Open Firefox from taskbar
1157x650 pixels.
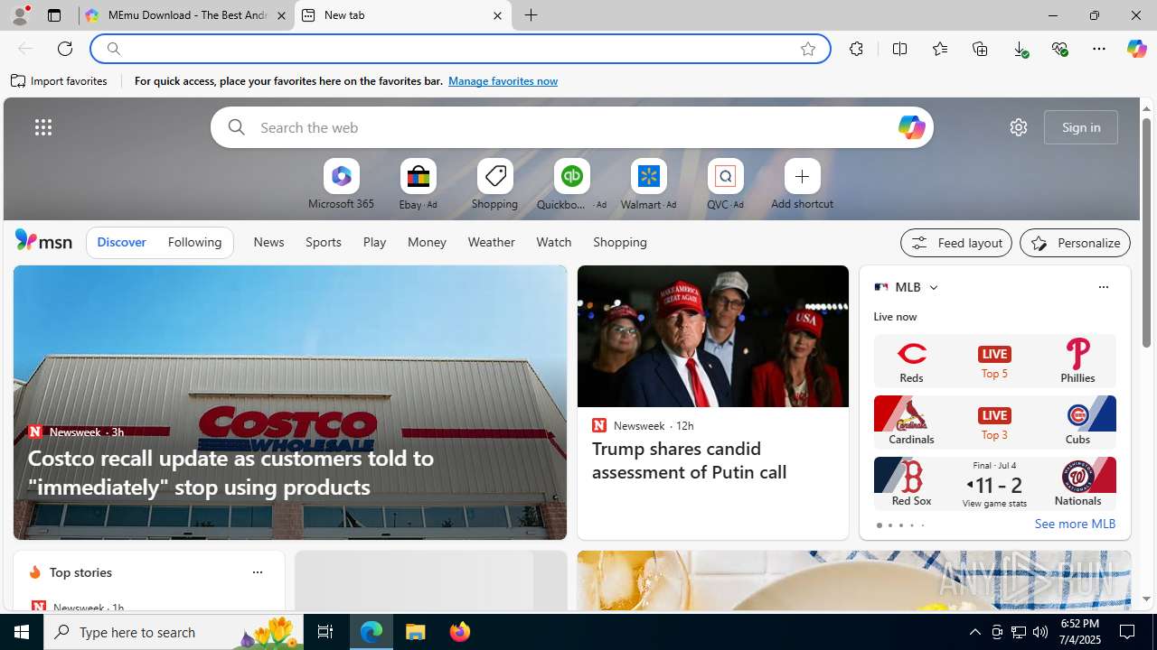coord(460,632)
